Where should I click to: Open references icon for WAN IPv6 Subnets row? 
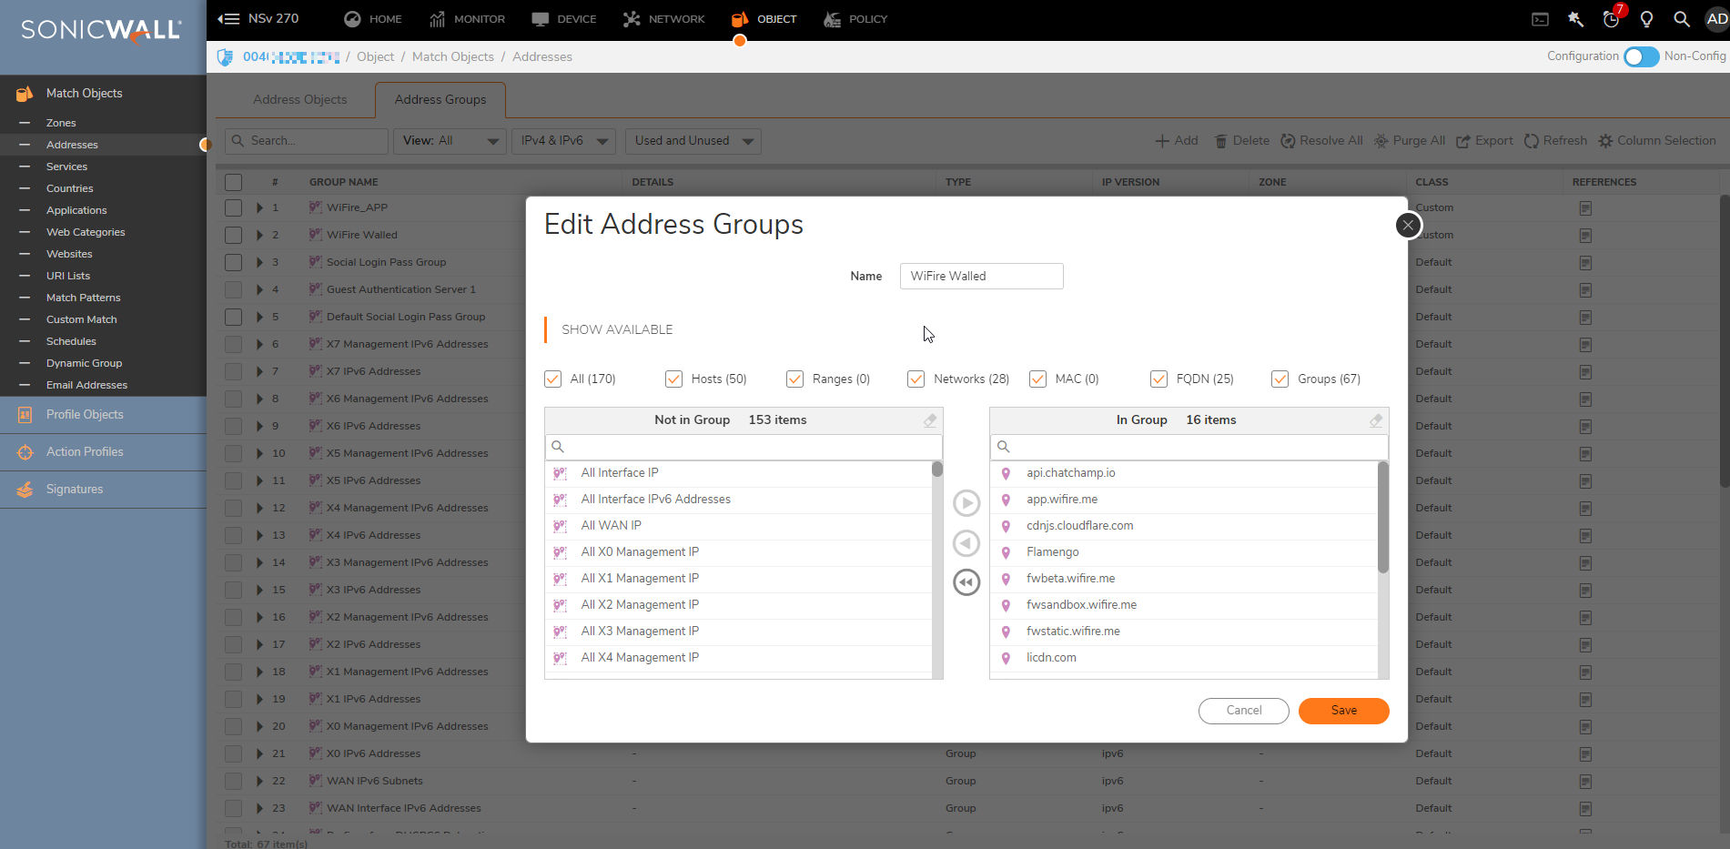pyautogui.click(x=1585, y=782)
